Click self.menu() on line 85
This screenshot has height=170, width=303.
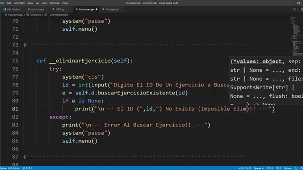[80, 141]
